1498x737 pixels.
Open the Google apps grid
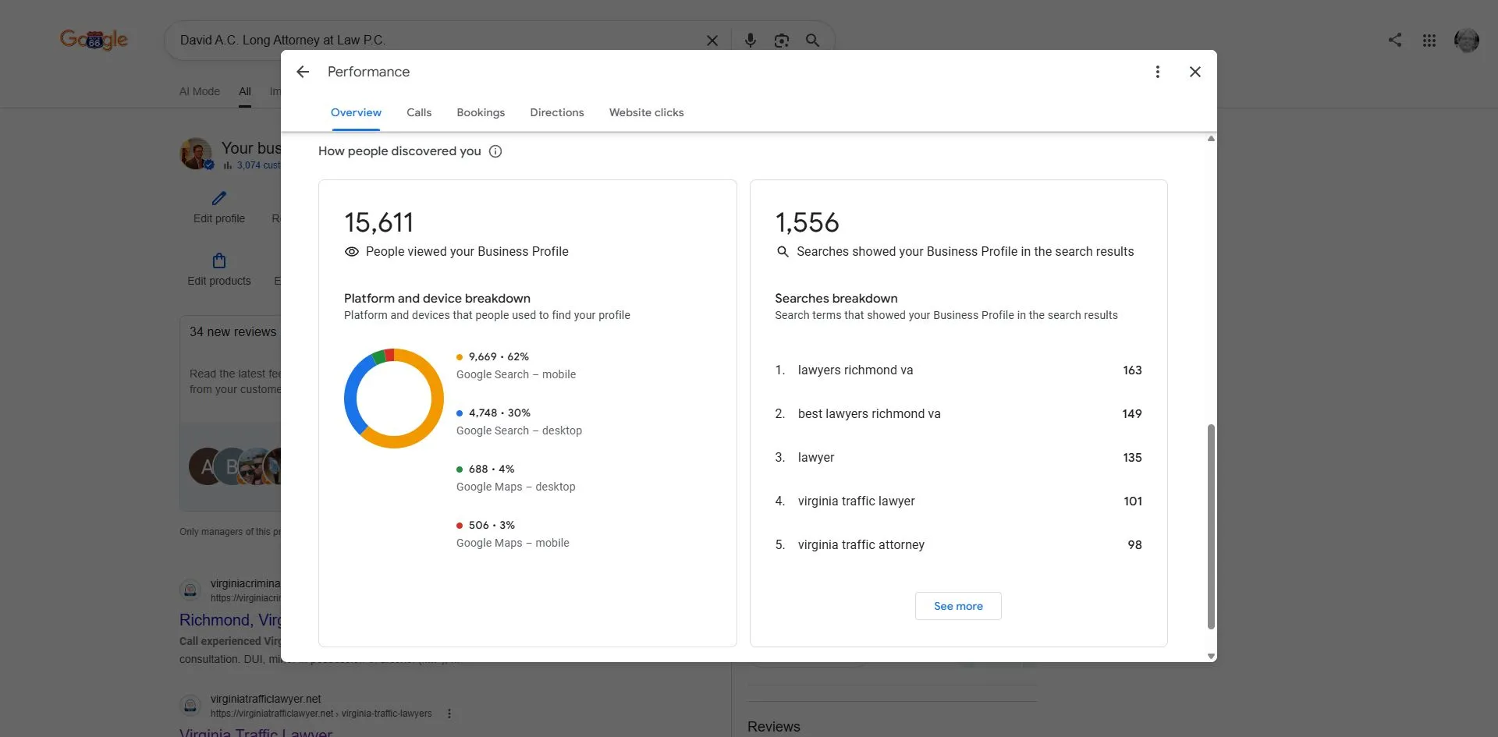pyautogui.click(x=1429, y=41)
